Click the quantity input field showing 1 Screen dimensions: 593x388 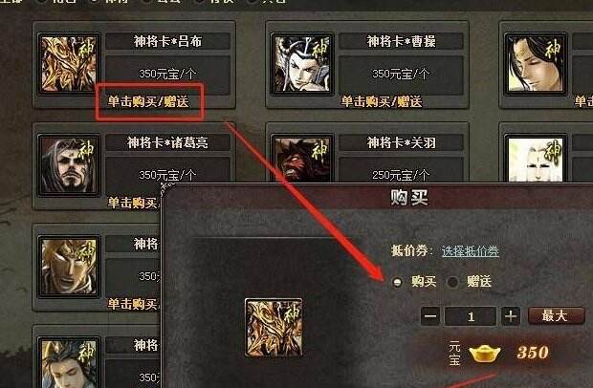[471, 316]
